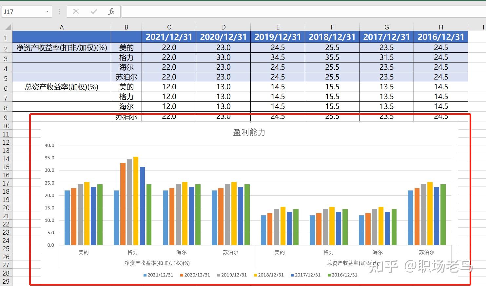The image size is (486, 286).
Task: Select the cell containing 35.5 for 格力
Action: [x=332, y=57]
